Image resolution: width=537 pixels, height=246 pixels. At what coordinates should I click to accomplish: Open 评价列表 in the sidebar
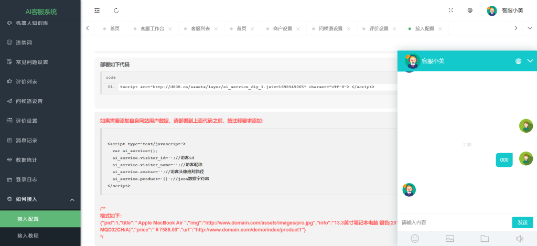click(40, 81)
